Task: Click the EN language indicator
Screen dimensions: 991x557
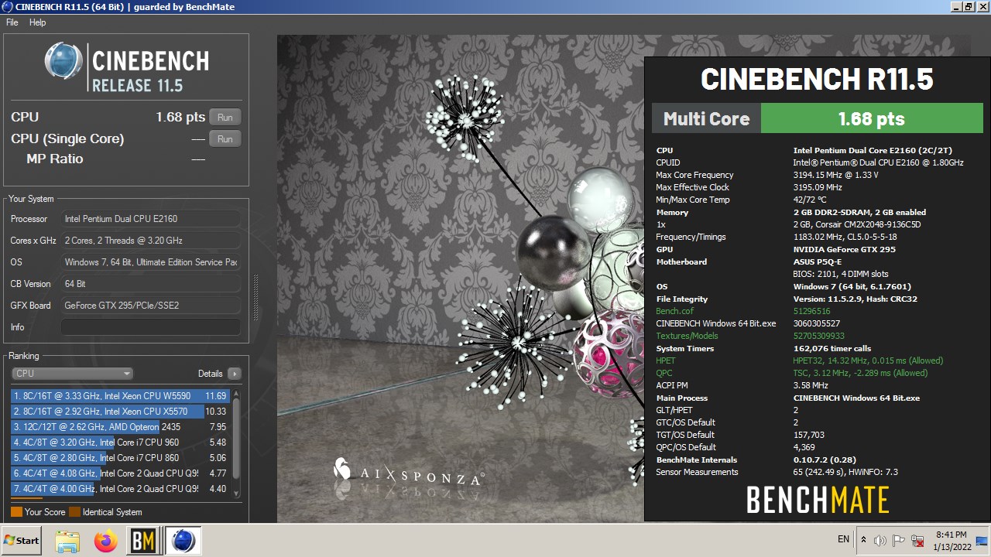Action: click(843, 539)
